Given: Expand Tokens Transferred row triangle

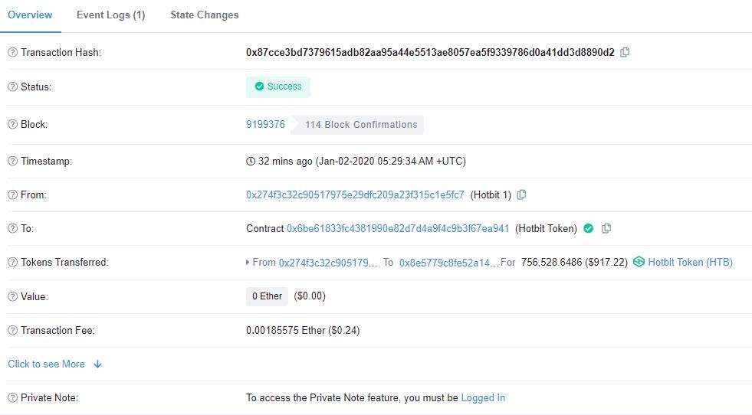Looking at the screenshot, I should coord(248,262).
